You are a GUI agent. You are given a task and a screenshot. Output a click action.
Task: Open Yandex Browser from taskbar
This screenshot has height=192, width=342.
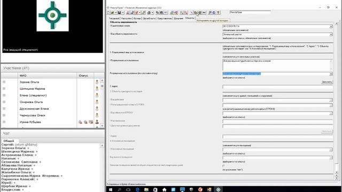[x=200, y=190]
